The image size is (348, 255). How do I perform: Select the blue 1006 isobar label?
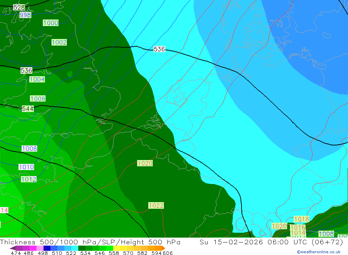[38, 98]
